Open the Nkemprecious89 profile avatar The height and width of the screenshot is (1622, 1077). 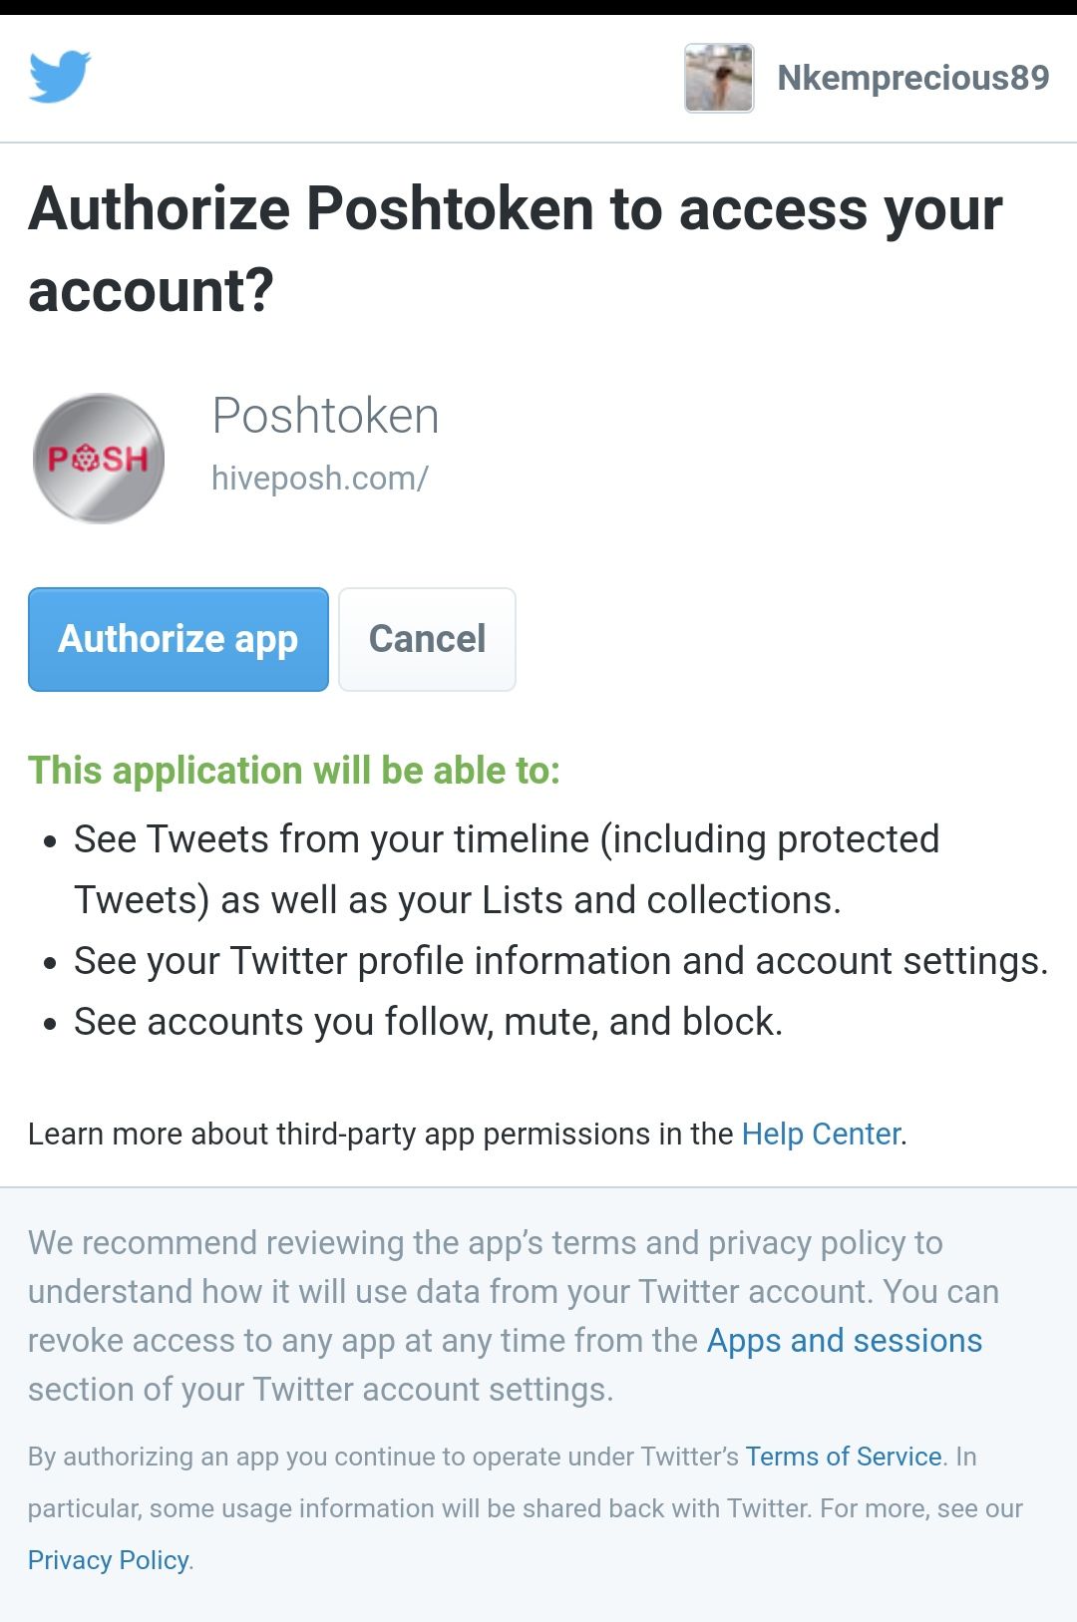[719, 78]
